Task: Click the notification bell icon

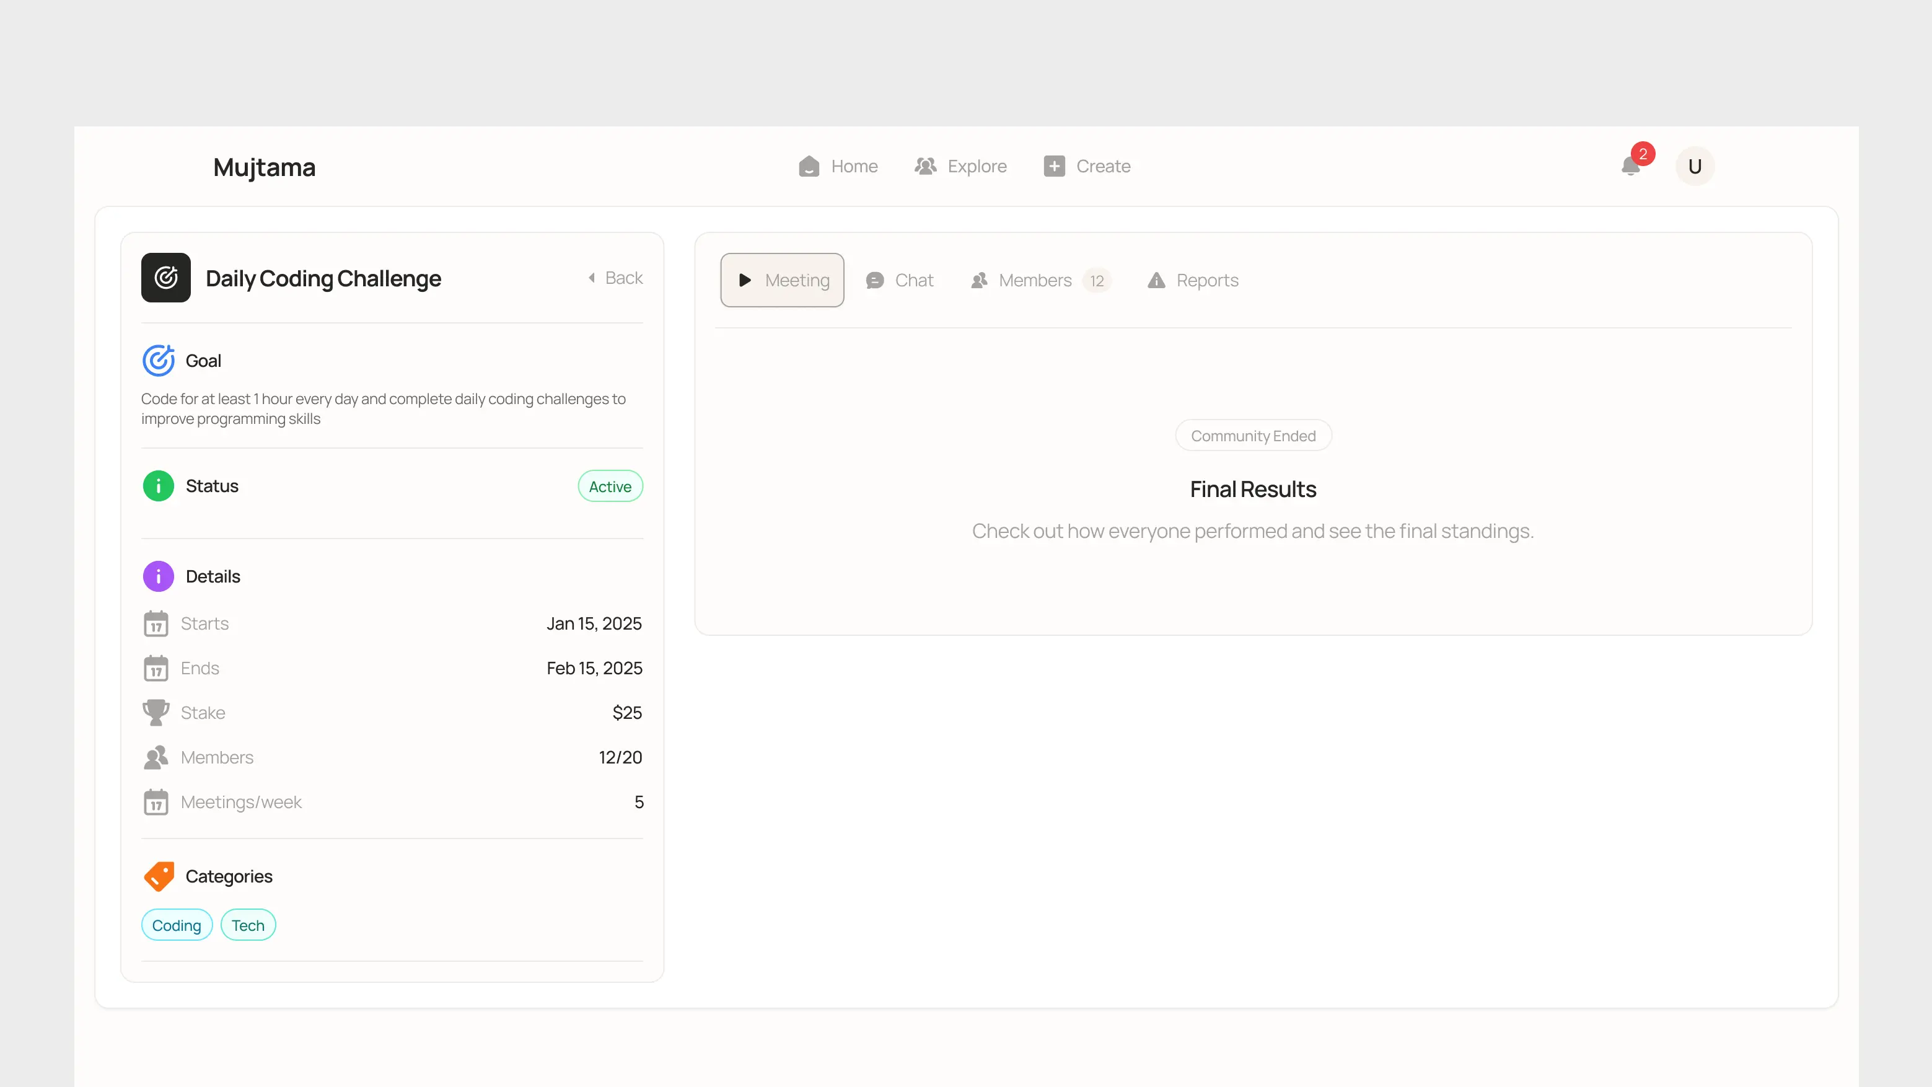Action: (1630, 166)
